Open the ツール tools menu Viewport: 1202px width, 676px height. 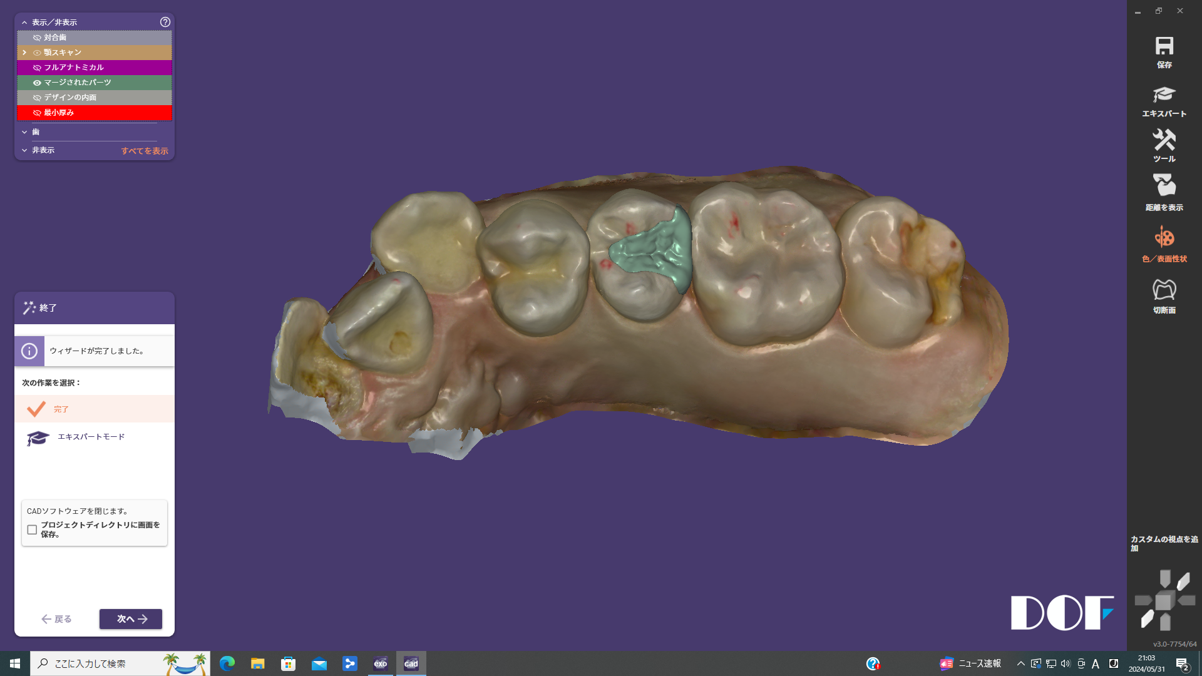[x=1164, y=145]
